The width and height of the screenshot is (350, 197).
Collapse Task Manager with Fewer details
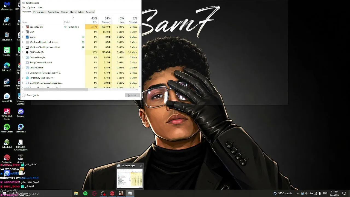click(x=30, y=95)
